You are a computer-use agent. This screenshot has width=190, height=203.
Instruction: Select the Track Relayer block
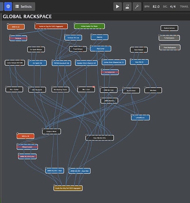point(78,49)
